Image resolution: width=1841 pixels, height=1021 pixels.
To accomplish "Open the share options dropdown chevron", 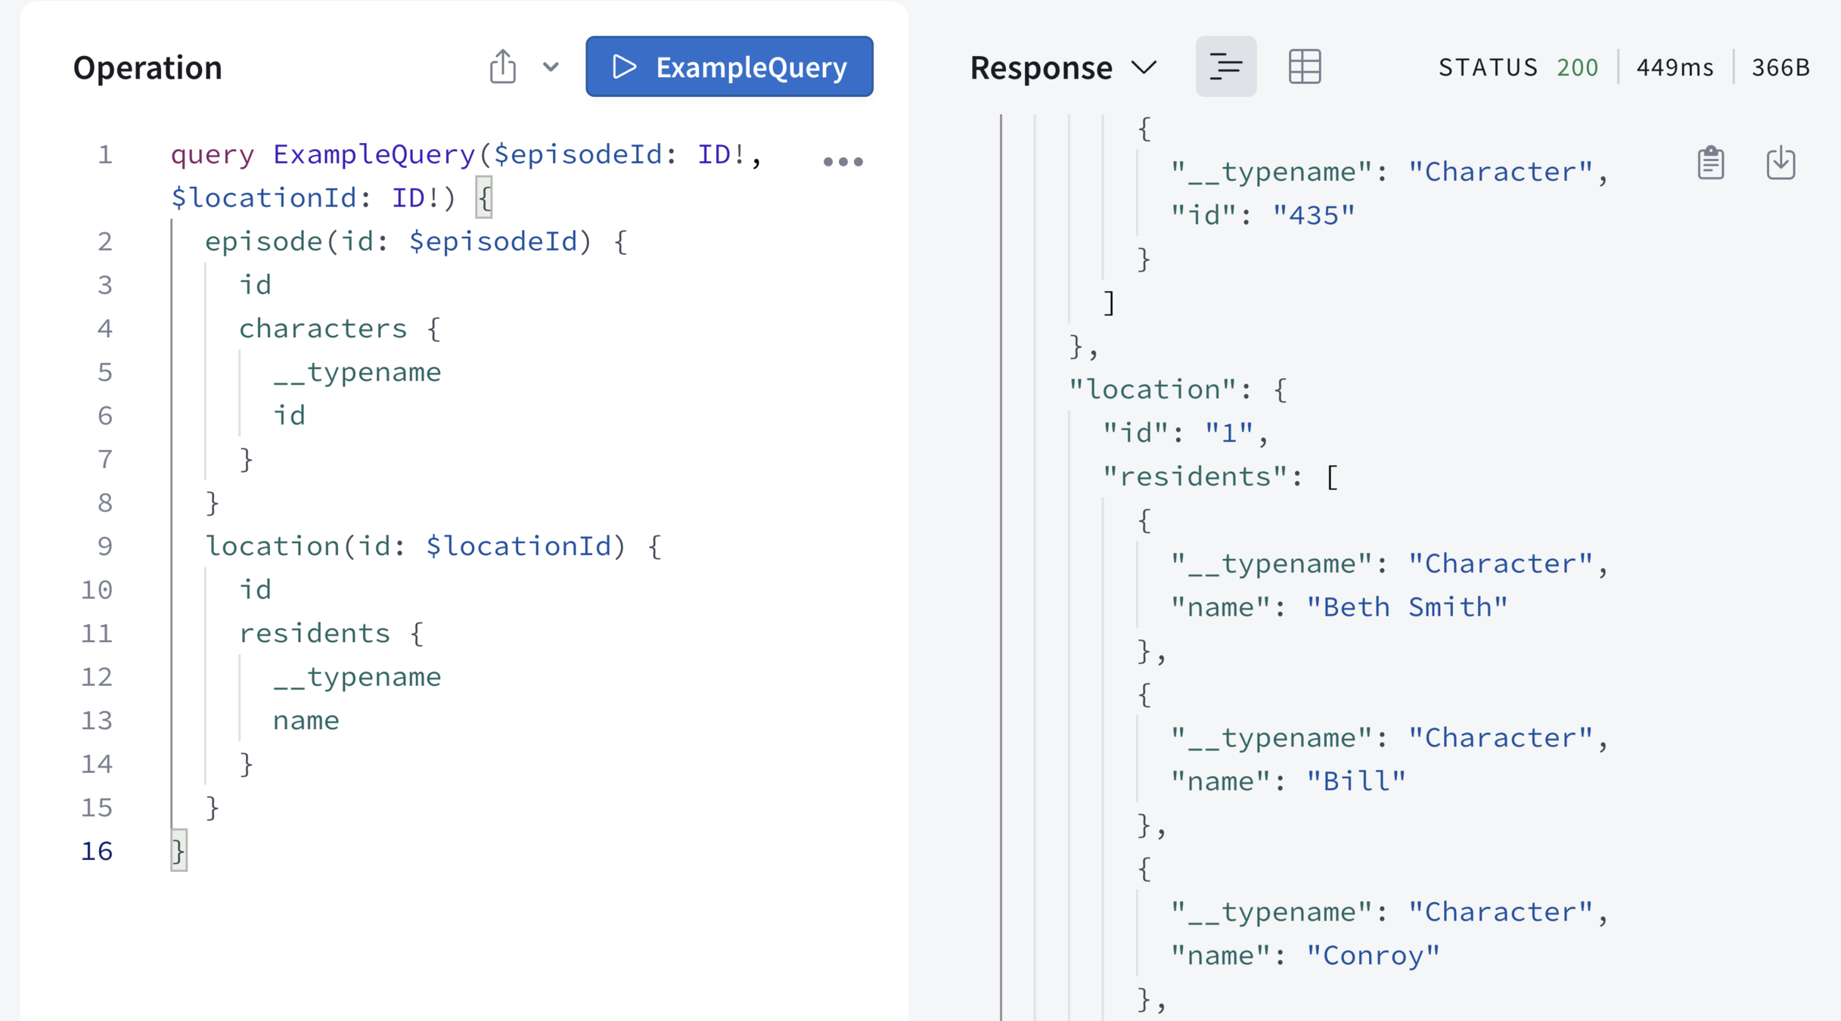I will (551, 67).
